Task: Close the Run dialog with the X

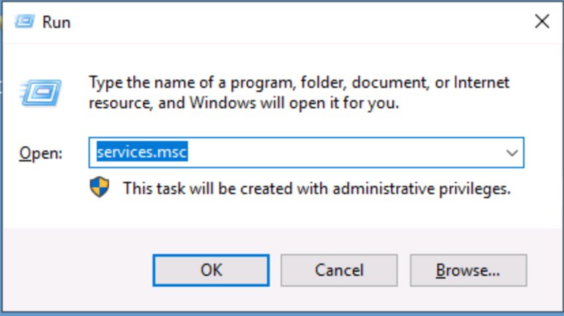Action: pyautogui.click(x=541, y=21)
